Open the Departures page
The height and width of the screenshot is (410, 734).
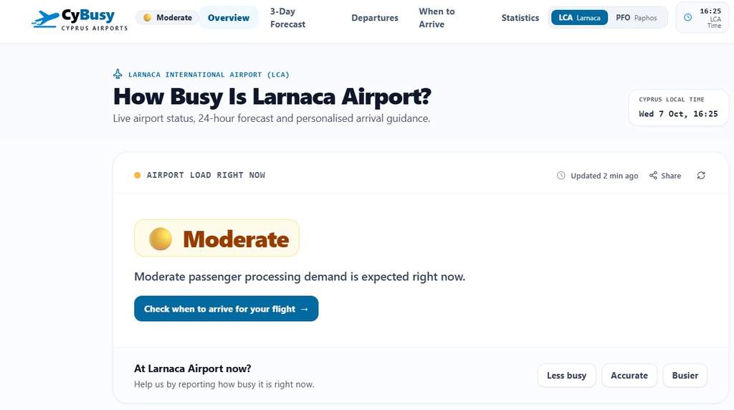point(374,18)
